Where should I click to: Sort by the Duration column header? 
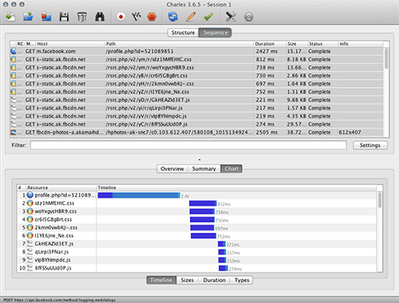coord(270,44)
